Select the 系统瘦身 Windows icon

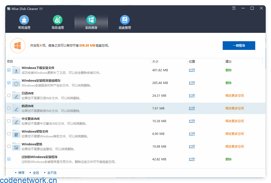91,20
